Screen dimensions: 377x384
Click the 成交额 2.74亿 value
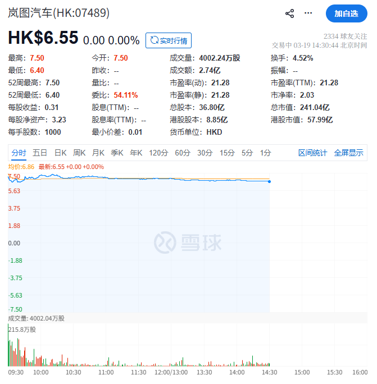pos(210,71)
